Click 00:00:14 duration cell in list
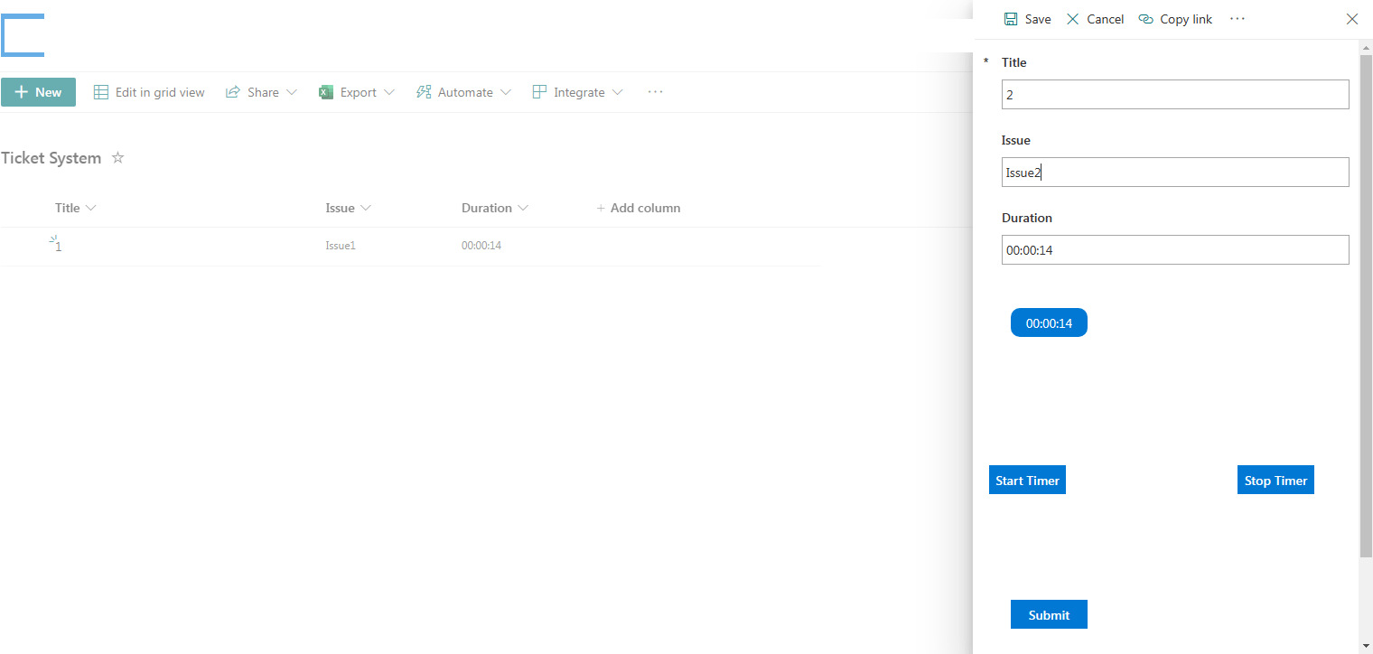This screenshot has width=1373, height=654. tap(481, 246)
